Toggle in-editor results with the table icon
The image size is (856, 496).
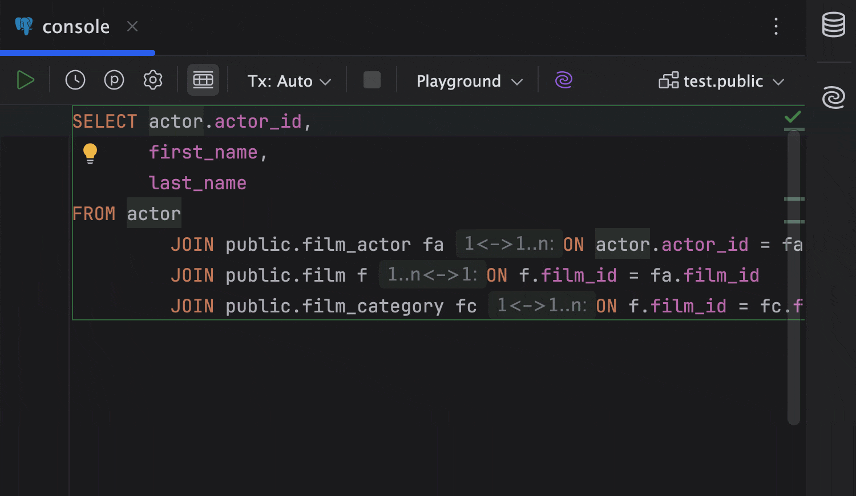pos(203,80)
